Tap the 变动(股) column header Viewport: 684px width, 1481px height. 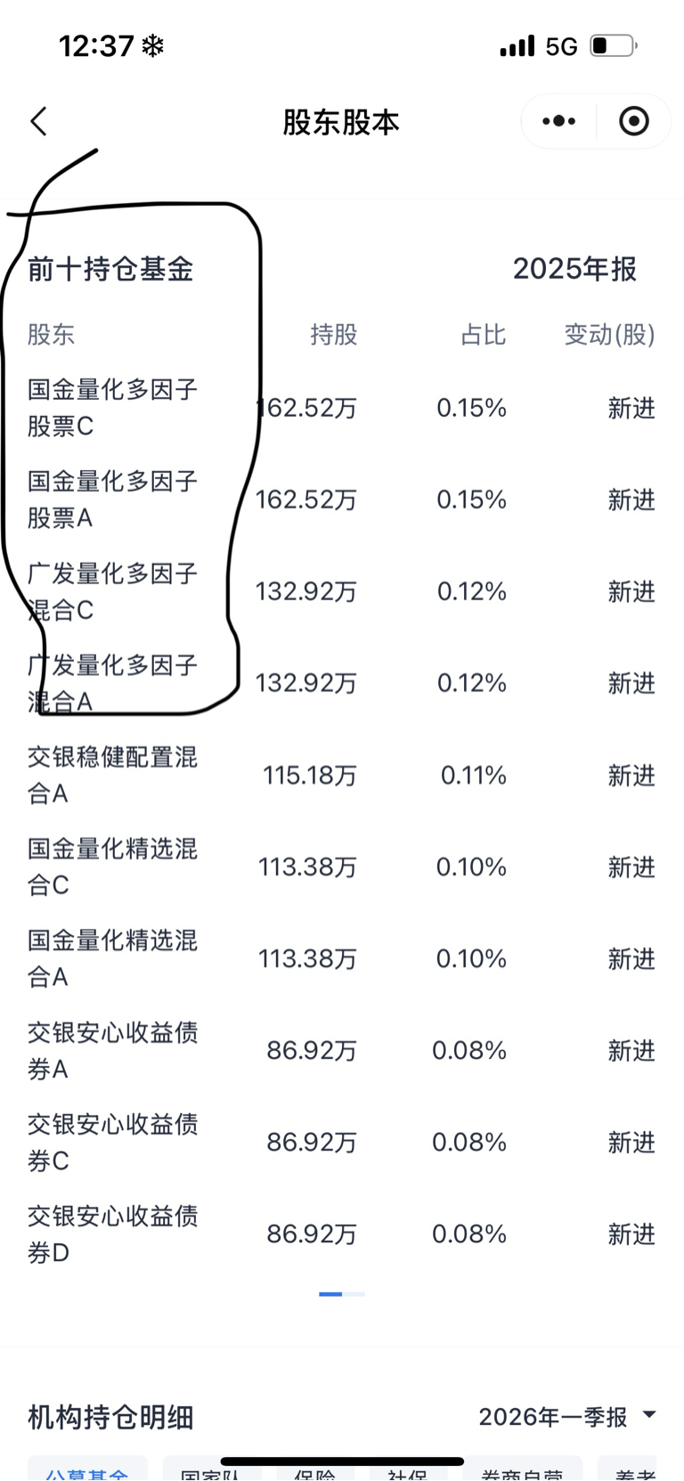[609, 335]
